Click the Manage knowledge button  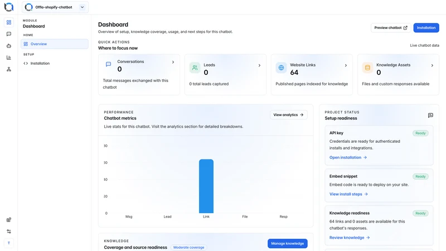[288, 243]
